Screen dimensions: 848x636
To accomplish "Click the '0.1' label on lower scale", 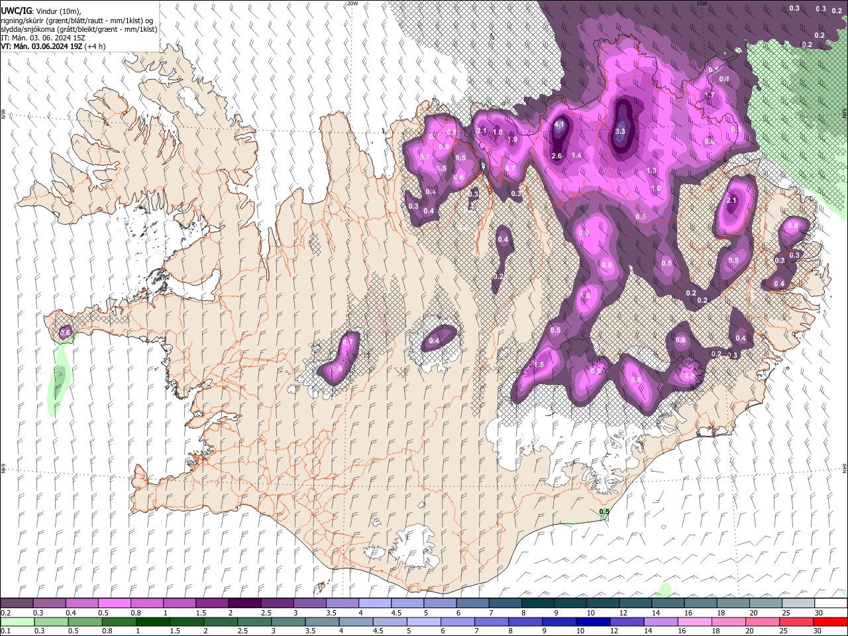I will point(5,631).
